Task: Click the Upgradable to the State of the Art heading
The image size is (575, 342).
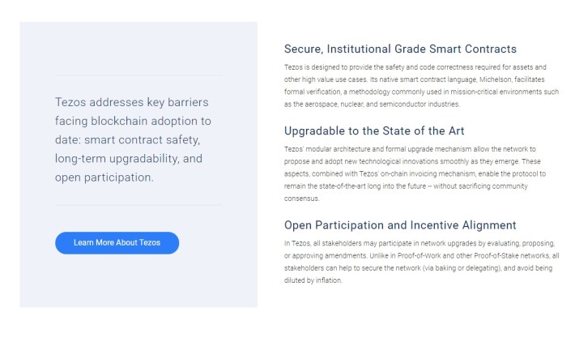Action: tap(374, 131)
